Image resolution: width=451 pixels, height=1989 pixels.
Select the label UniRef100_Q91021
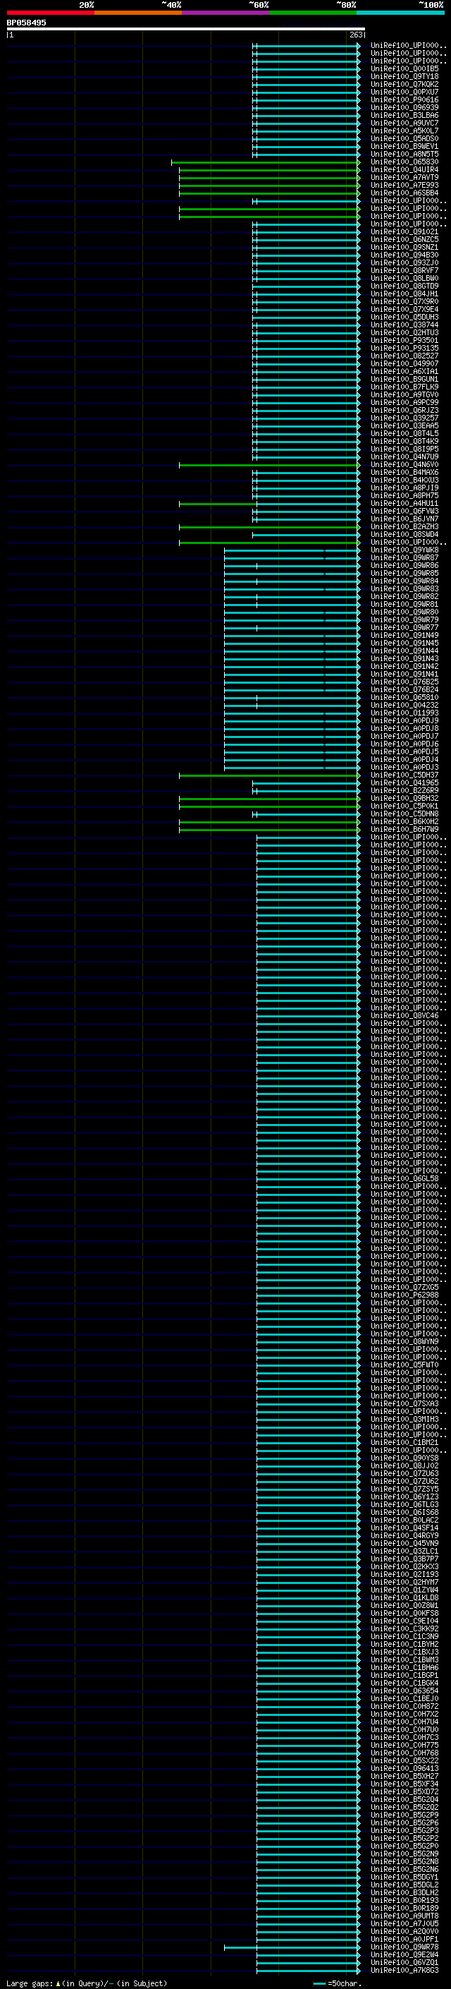[x=404, y=231]
